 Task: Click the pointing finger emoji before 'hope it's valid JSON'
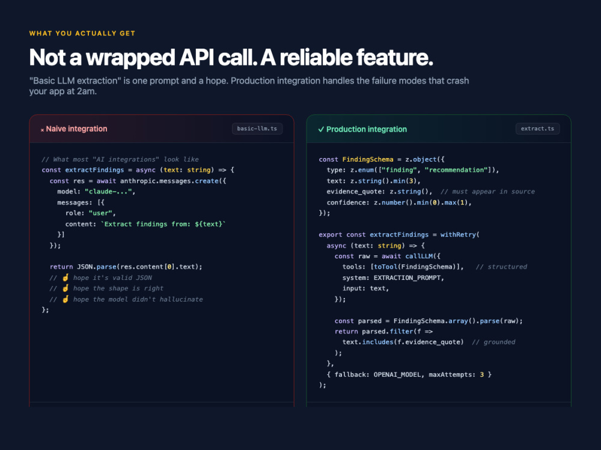click(66, 278)
